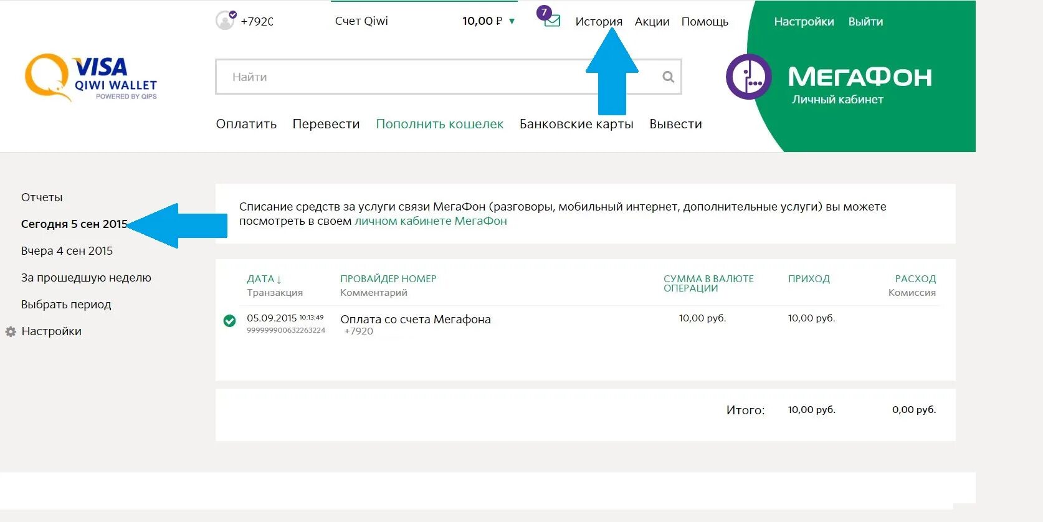1043x522 pixels.
Task: Click the Итого income total 10,00 руб.
Action: tap(811, 410)
